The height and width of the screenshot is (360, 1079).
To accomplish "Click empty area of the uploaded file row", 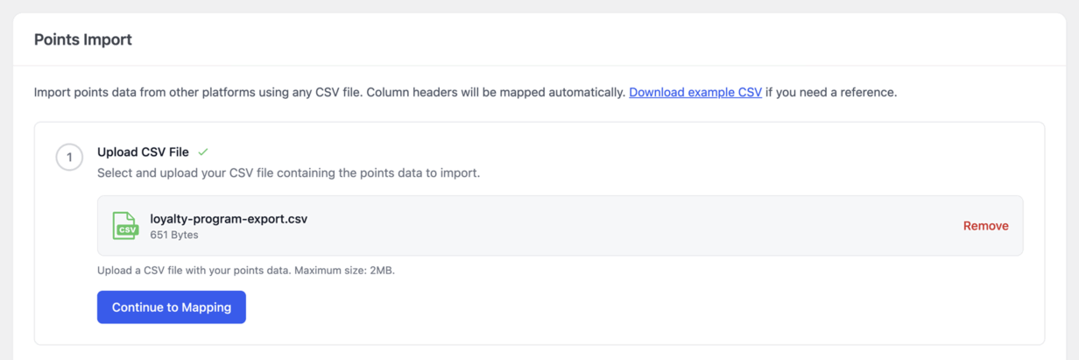I will click(x=631, y=225).
